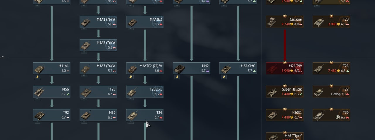Screen dimensions: 375x140
Task: Click the M56 vehicle icon
Action: (x=39, y=92)
